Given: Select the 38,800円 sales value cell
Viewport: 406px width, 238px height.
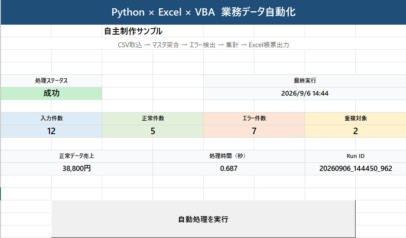Looking at the screenshot, I should pyautogui.click(x=77, y=169).
